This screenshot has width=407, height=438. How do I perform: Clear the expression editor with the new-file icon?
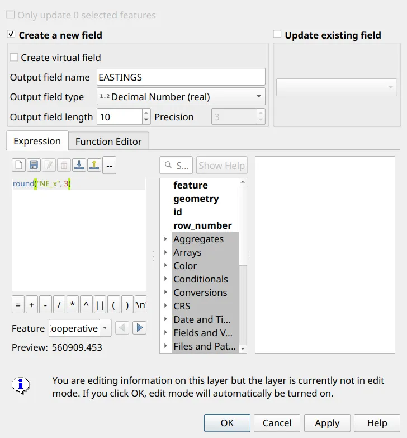(x=18, y=165)
